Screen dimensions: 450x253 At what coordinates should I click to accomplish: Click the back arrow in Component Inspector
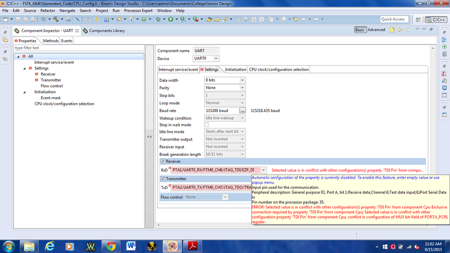(x=400, y=30)
